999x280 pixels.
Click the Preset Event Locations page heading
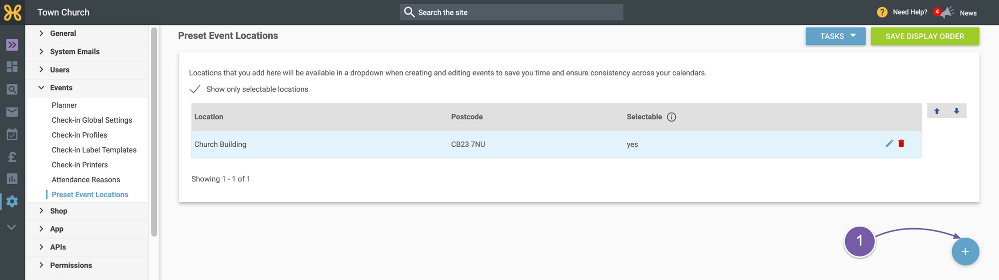228,36
